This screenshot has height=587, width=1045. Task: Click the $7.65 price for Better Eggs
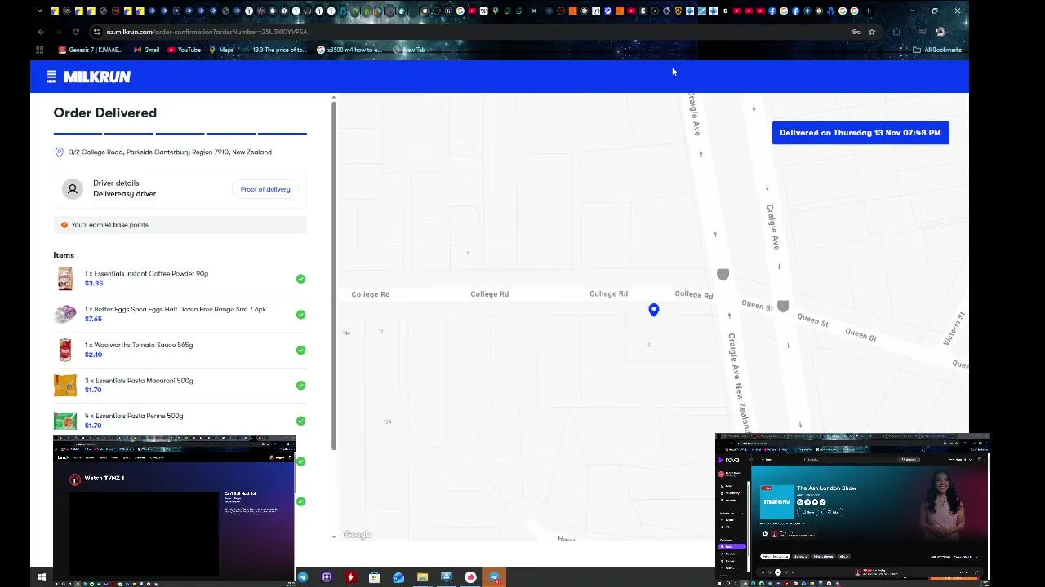[93, 319]
